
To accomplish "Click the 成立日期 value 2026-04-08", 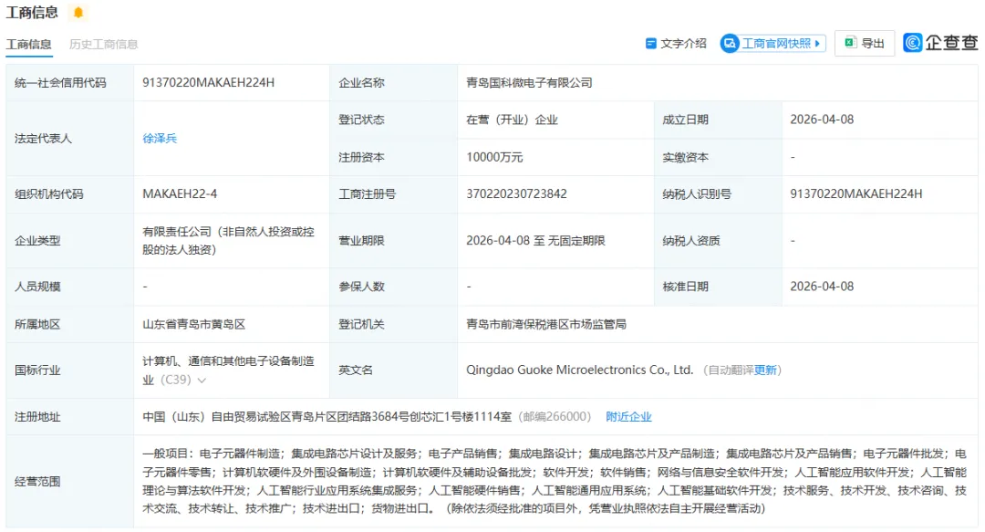I will [822, 120].
